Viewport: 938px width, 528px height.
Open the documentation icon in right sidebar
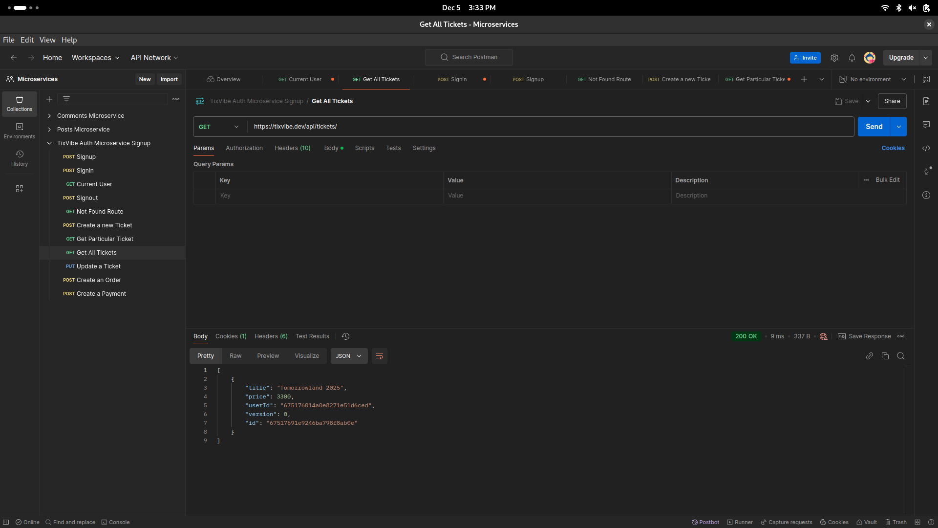click(x=926, y=101)
